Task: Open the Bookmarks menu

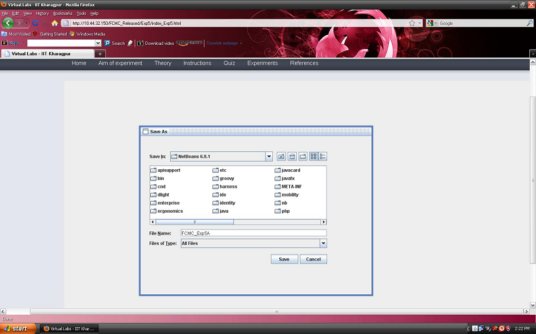Action: [x=62, y=13]
